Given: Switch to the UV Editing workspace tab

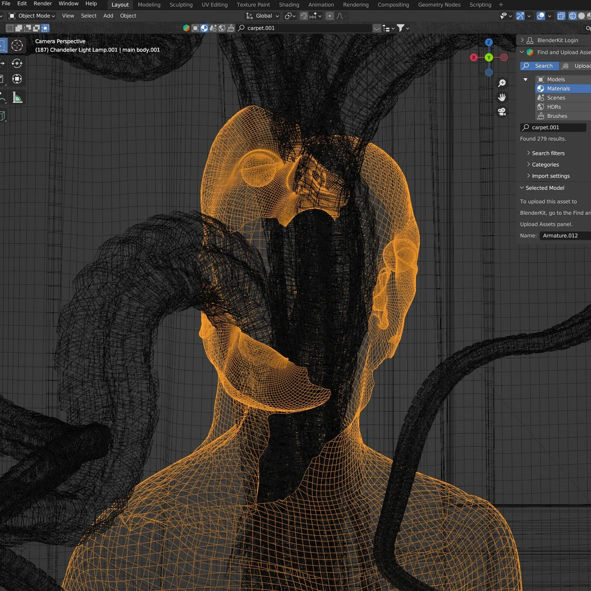Looking at the screenshot, I should (215, 5).
